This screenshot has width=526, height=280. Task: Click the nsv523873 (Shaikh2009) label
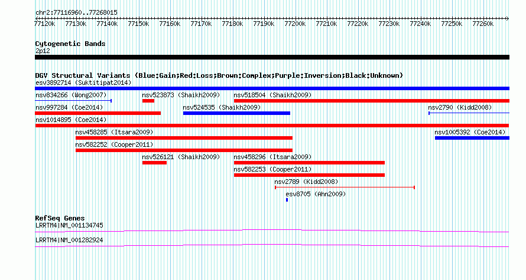181,95
